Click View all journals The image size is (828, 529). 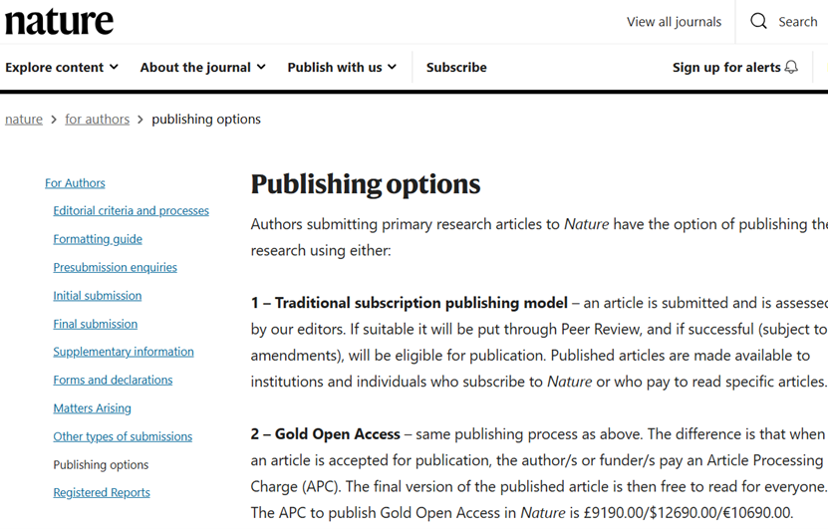pyautogui.click(x=674, y=21)
